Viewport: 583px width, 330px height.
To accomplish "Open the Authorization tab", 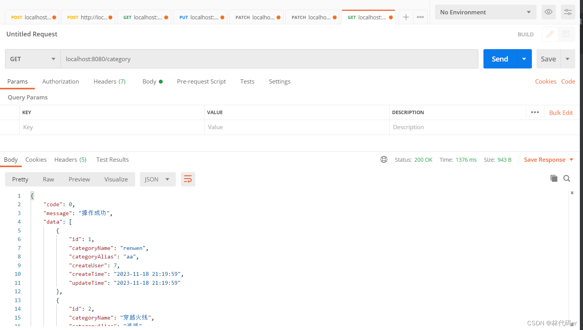I will (60, 81).
